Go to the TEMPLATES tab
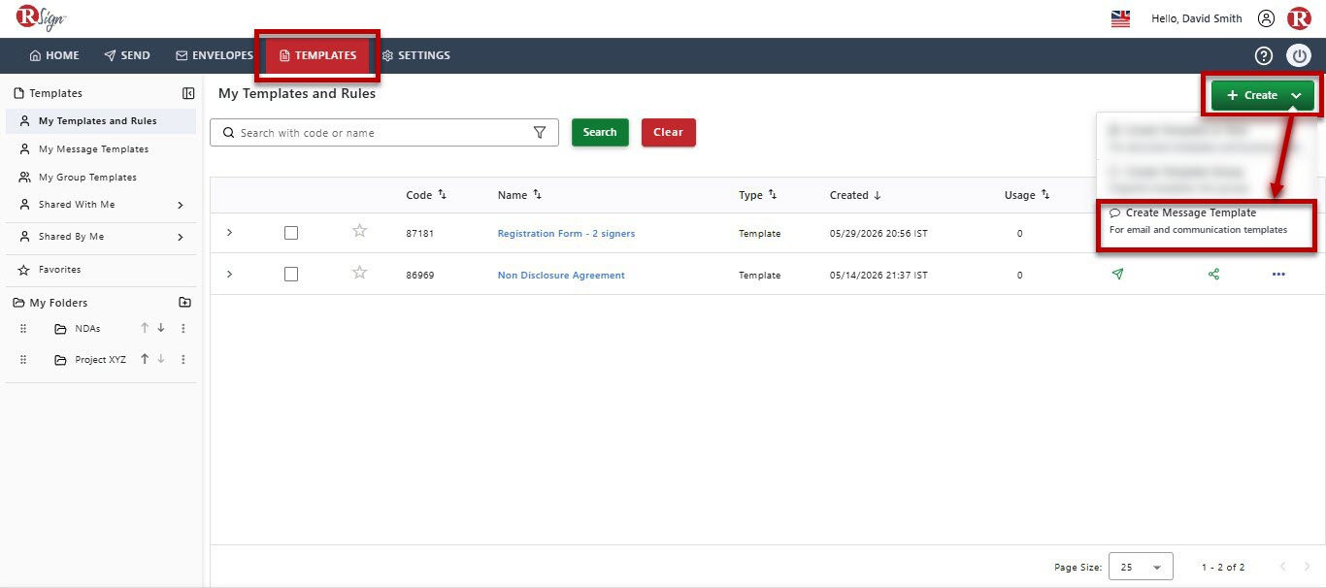Viewport: 1326px width, 588px height. [x=317, y=55]
